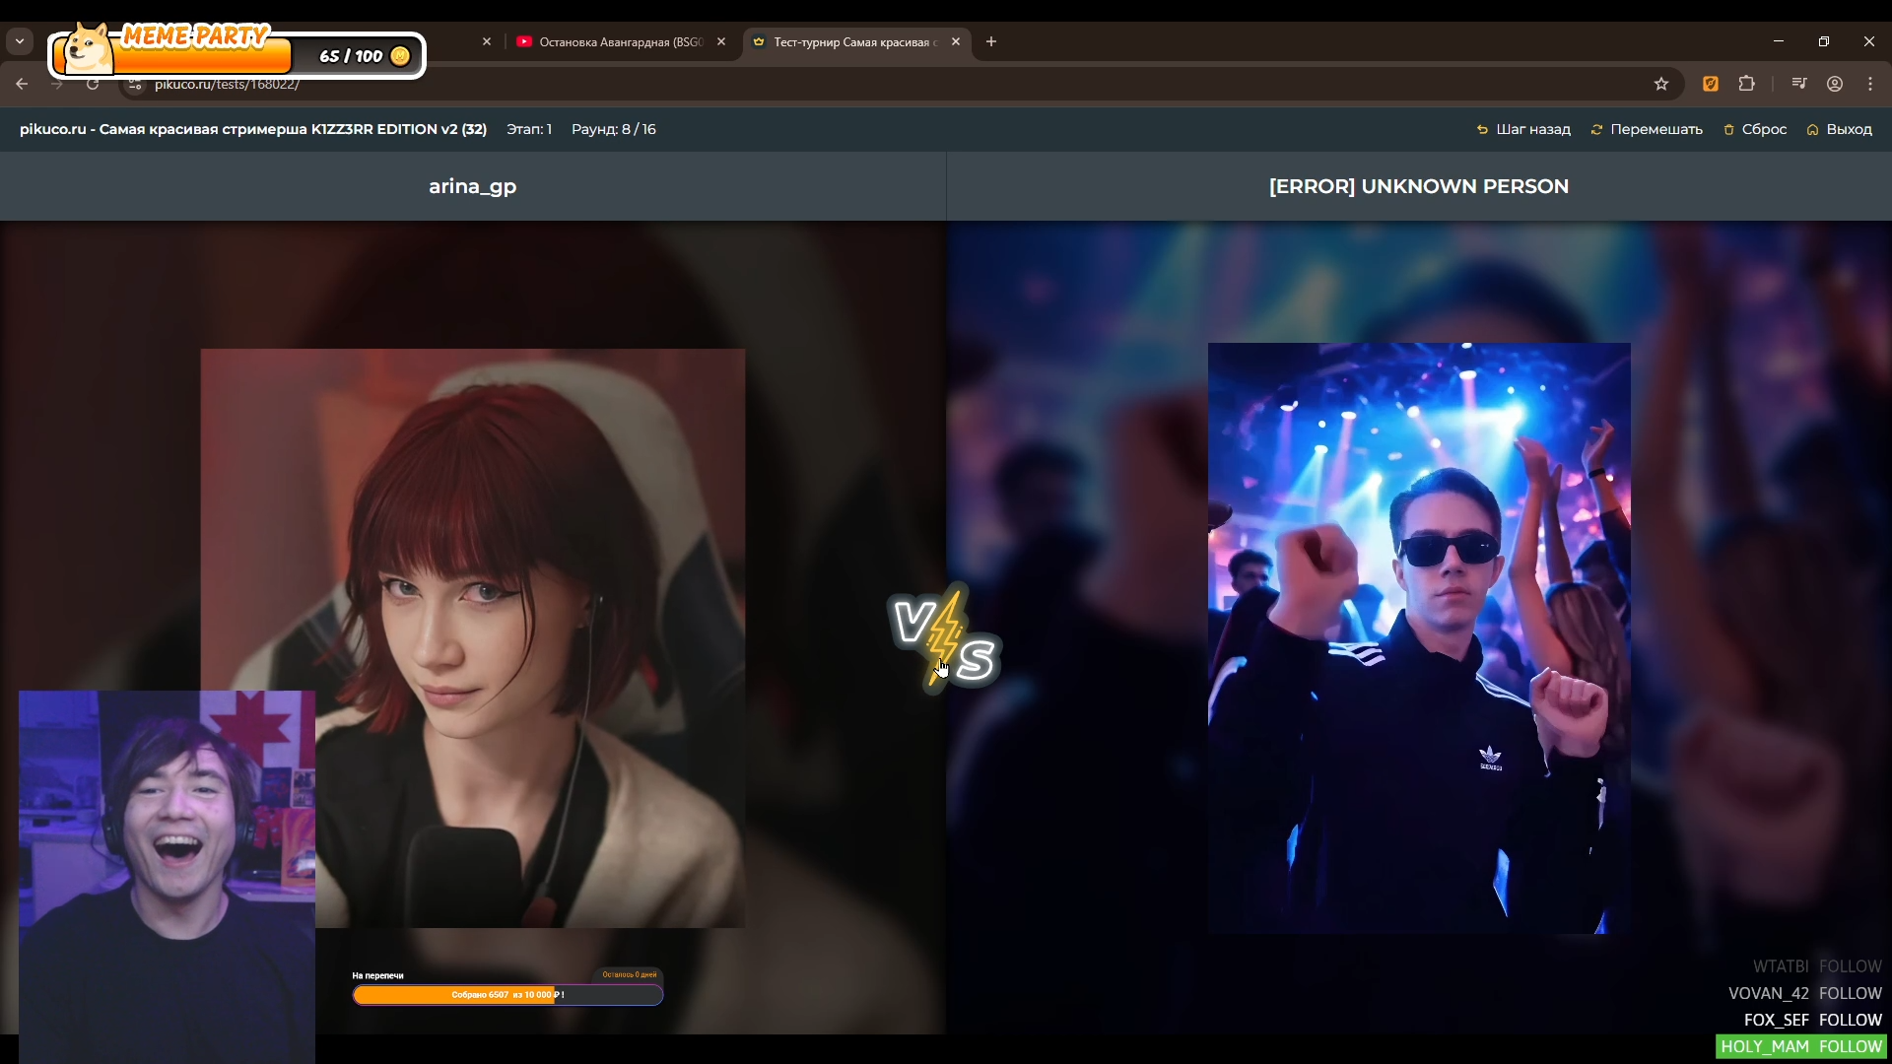
Task: Open a new browser tab
Action: tap(991, 41)
